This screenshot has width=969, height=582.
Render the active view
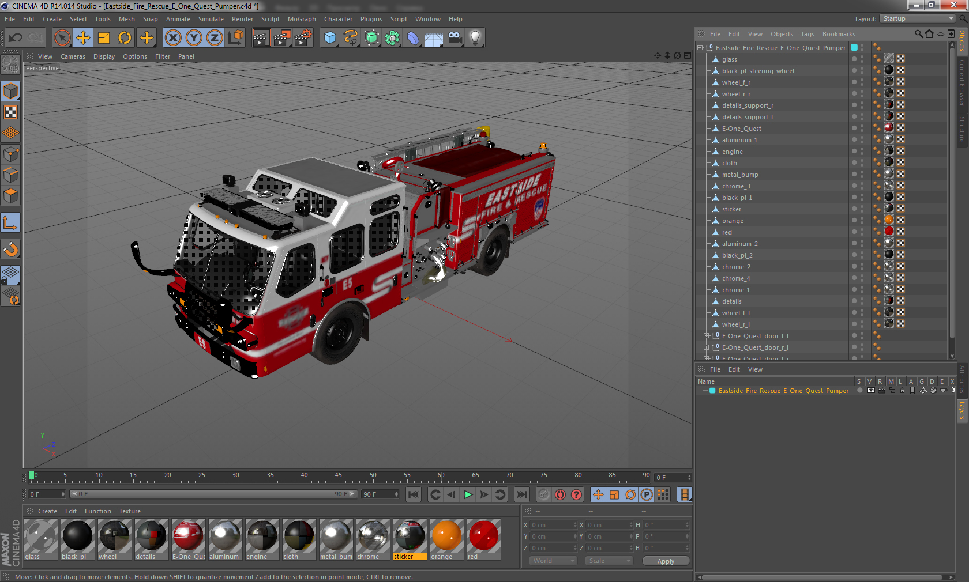[261, 38]
